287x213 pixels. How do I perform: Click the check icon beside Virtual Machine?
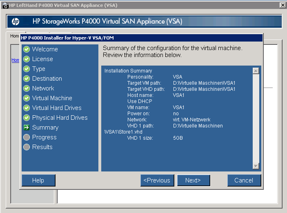coord(27,98)
